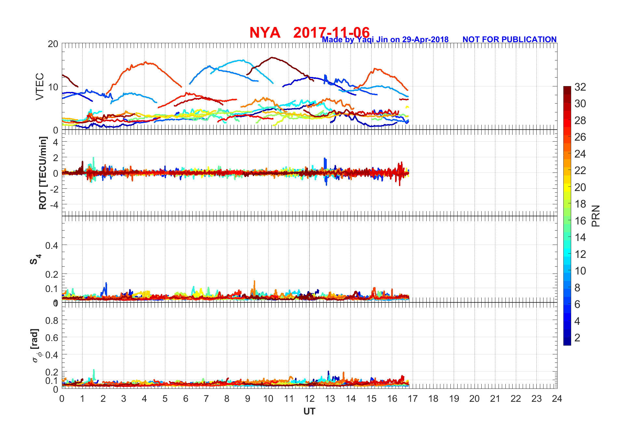Click the "21" hour tick on UT axis
Screen dimensions: 619x432
[x=495, y=399]
